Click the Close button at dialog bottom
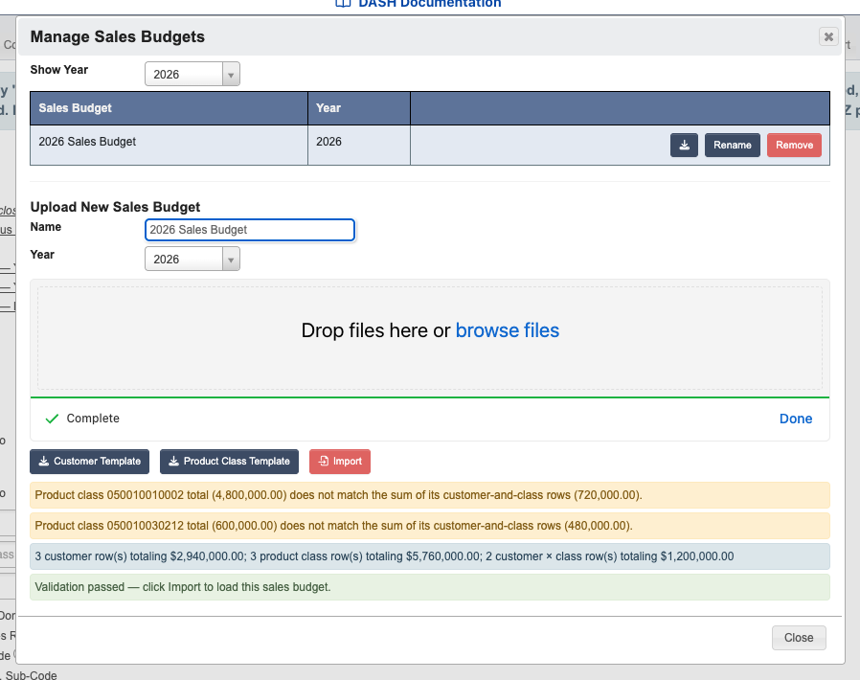The height and width of the screenshot is (680, 860). [x=799, y=638]
